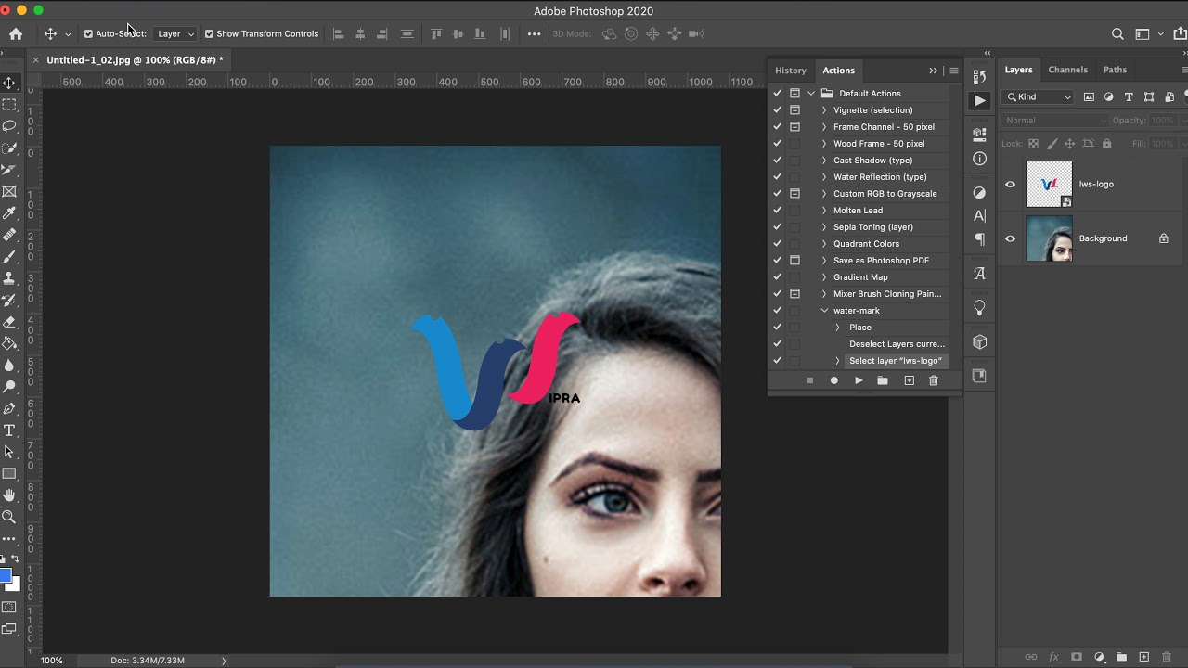Toggle the Auto-Select checkbox
Screen dimensions: 1188x668
coord(88,33)
